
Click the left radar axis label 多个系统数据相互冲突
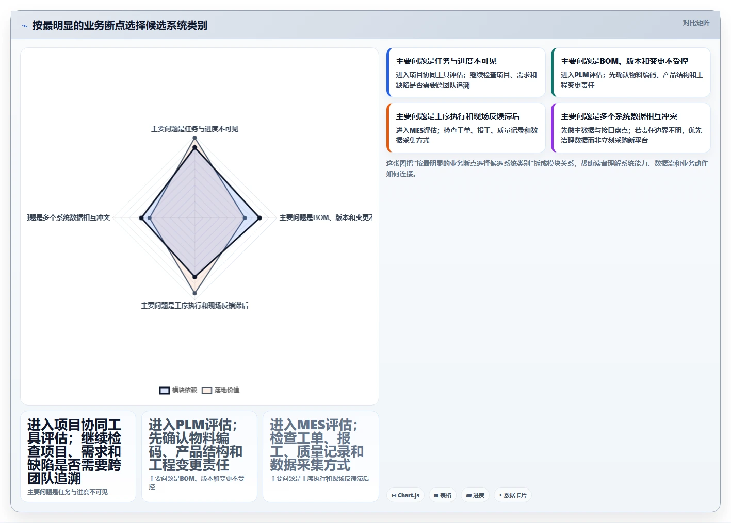point(69,217)
